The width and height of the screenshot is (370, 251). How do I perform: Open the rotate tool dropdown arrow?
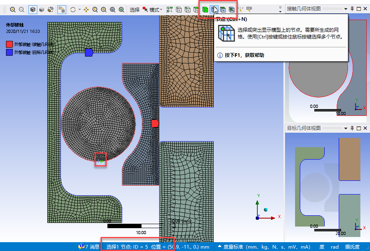coord(79,10)
